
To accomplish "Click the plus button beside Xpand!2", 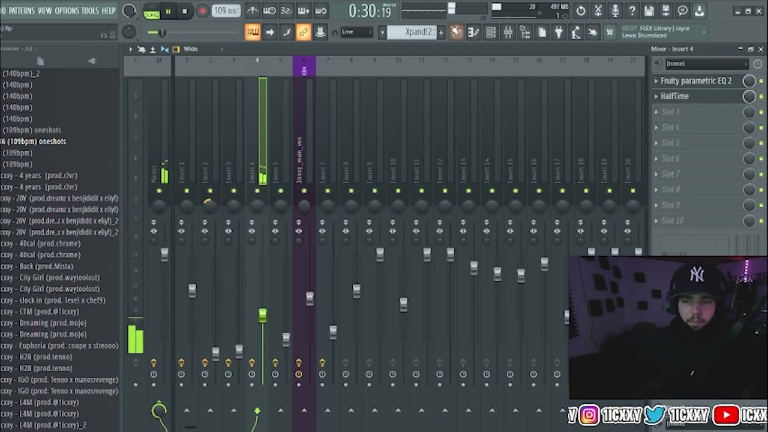I will point(441,32).
